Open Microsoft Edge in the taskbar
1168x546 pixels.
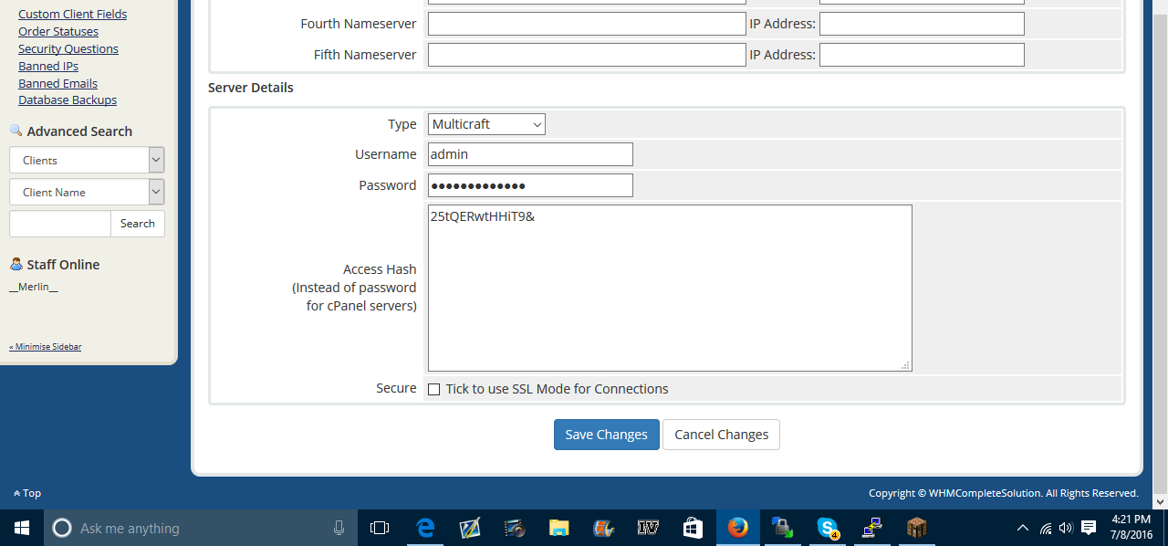coord(424,528)
